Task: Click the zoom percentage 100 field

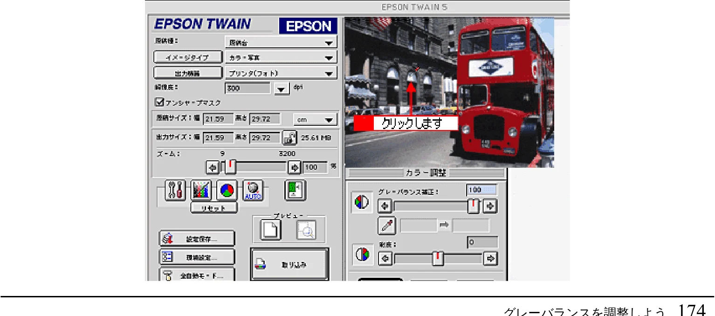Action: tap(315, 167)
